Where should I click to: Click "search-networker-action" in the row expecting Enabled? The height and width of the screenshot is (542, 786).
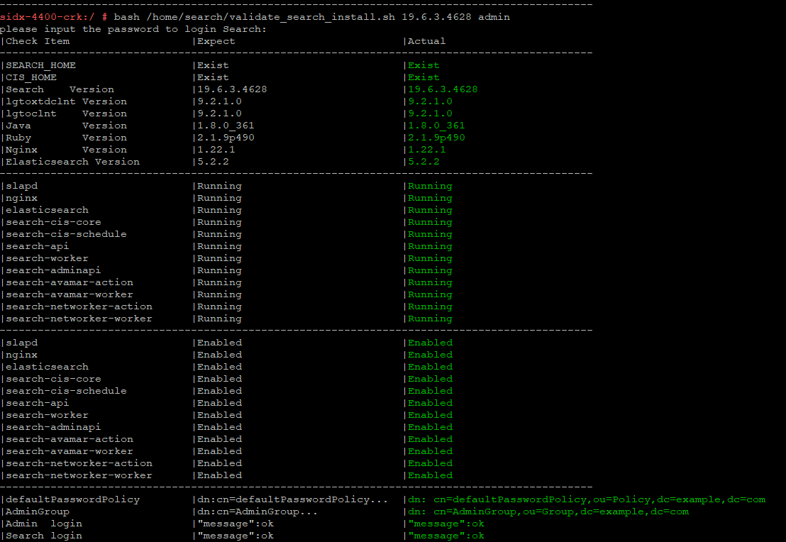coord(79,463)
